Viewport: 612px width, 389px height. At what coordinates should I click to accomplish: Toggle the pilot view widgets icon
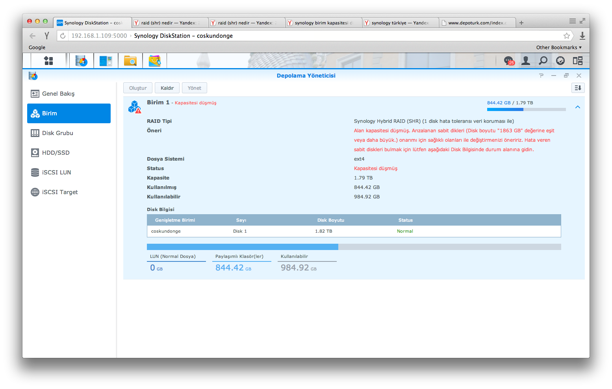pos(578,61)
